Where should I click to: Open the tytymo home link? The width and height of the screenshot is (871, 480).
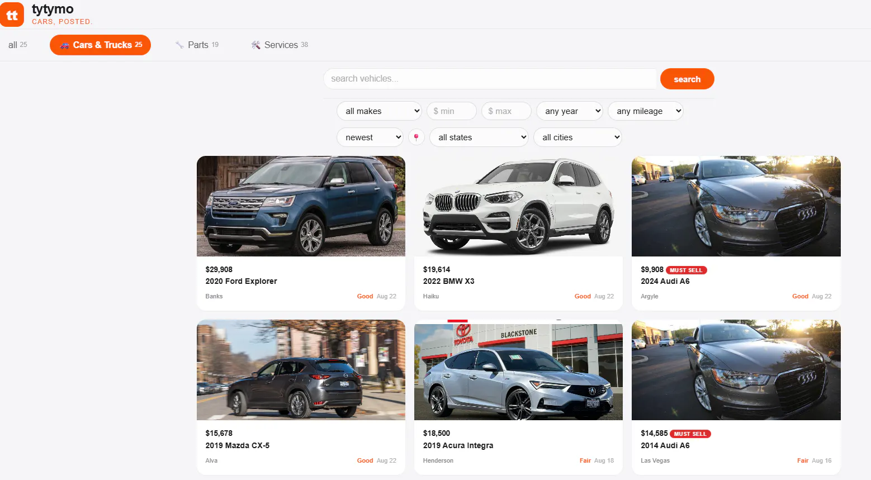click(x=53, y=9)
